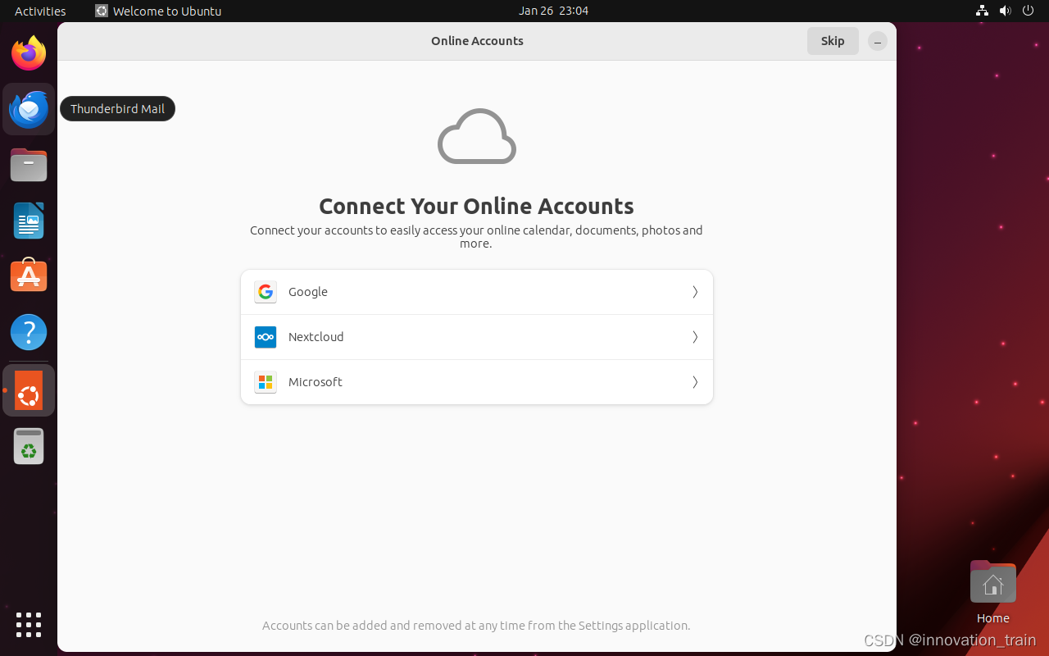
Task: Expand the Nextcloud account row chevron
Action: coord(694,337)
